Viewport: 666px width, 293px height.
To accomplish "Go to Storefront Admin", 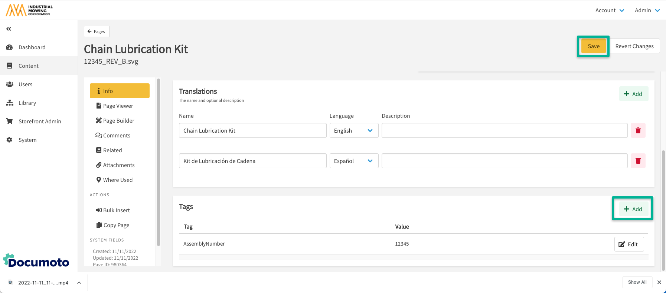I will (x=39, y=121).
